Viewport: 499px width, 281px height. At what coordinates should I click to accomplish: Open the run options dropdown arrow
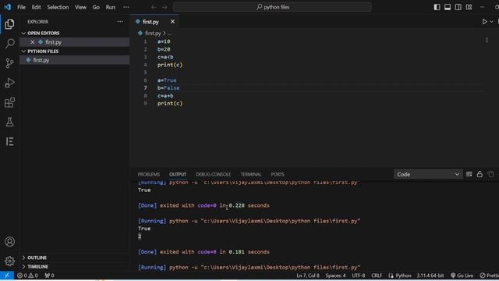(x=492, y=22)
